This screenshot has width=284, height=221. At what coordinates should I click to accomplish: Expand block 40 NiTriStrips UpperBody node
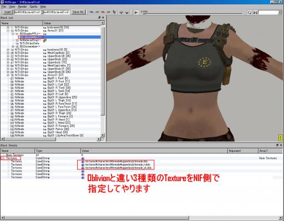tap(8, 59)
